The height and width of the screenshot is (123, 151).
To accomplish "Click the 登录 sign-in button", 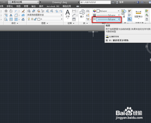I will click(120, 2).
